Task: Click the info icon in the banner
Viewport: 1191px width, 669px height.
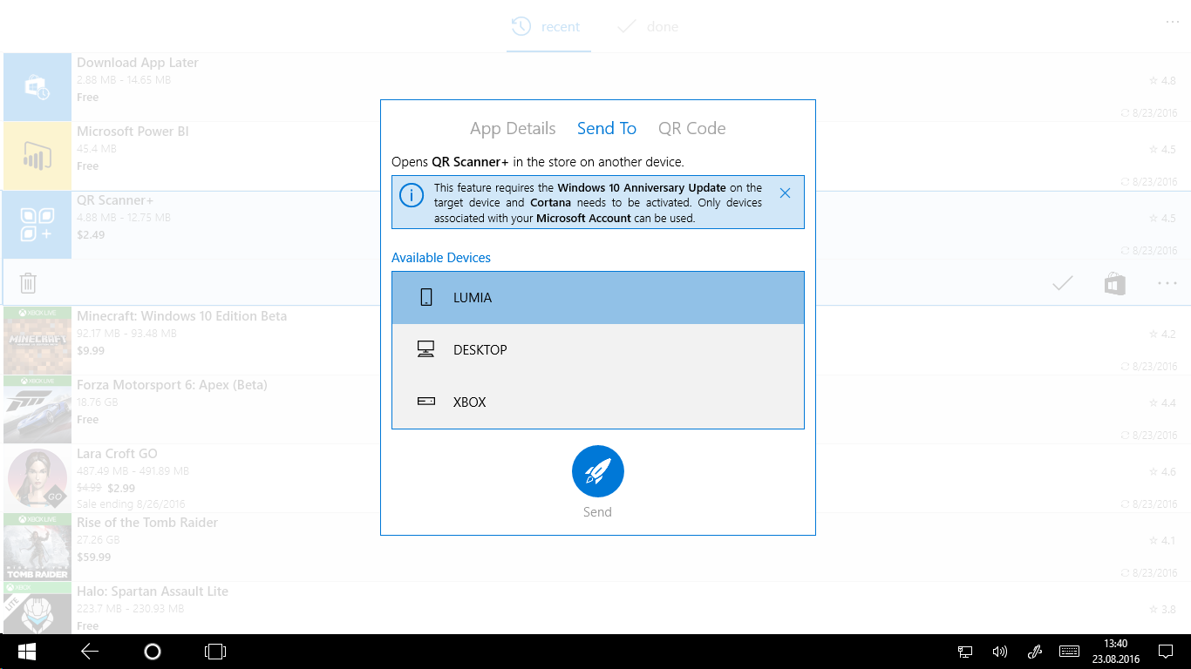Action: [412, 193]
